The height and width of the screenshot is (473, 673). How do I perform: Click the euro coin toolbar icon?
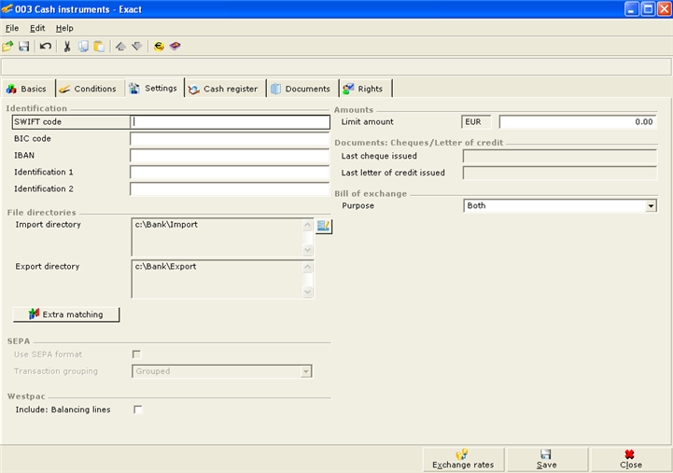pos(159,46)
